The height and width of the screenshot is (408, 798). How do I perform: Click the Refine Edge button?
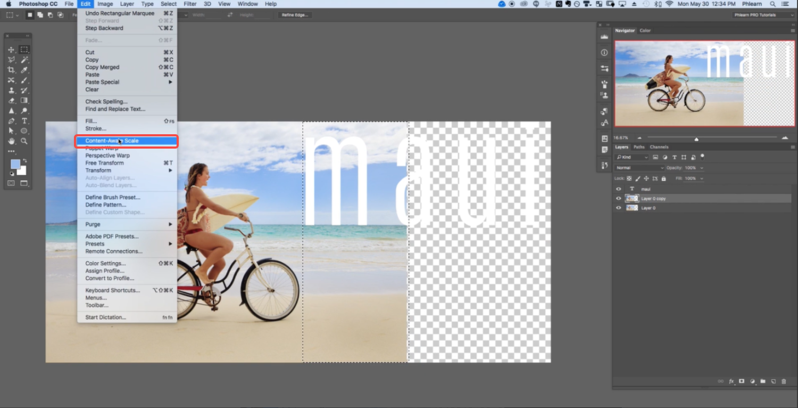(x=295, y=15)
